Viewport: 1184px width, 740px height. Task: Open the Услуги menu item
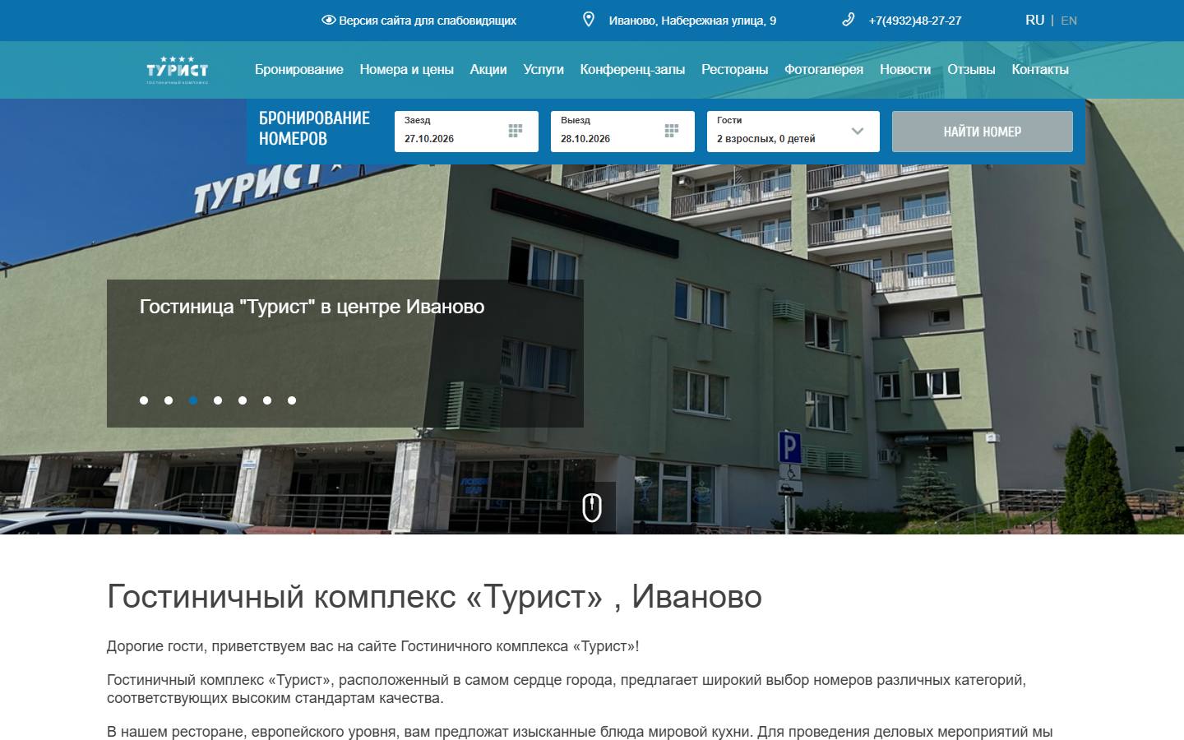tap(543, 70)
